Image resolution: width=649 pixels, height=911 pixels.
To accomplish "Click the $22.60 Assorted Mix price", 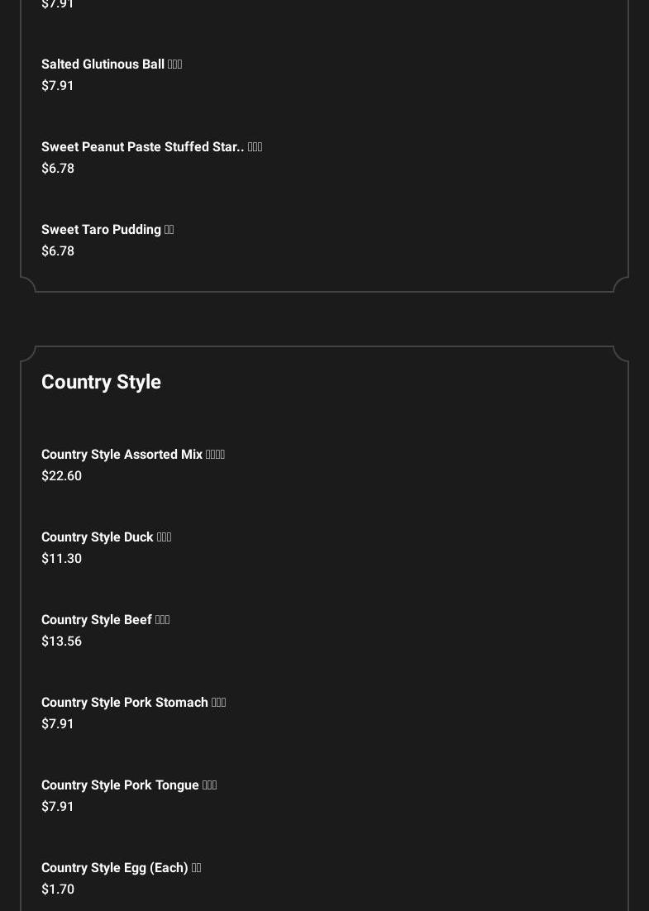I will click(x=61, y=476).
